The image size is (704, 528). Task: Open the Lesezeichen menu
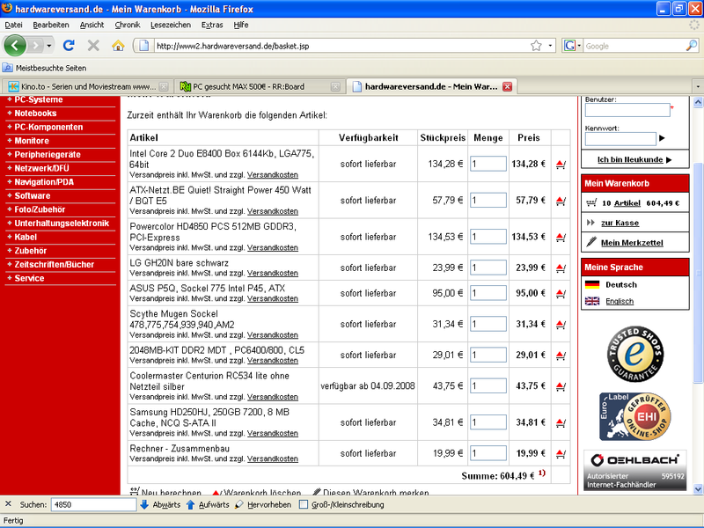[x=171, y=26]
